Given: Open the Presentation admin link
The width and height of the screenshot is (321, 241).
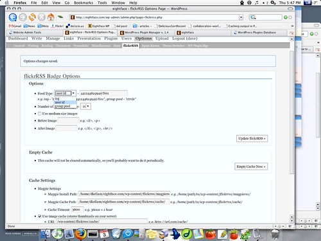Looking at the screenshot, I should point(89,39).
